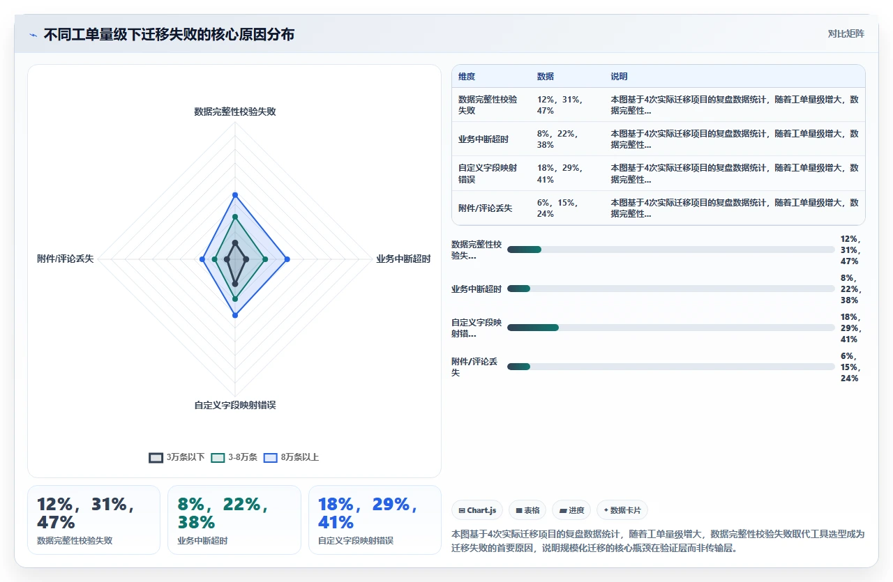This screenshot has height=582, width=893.
Task: Click the 12%, 31%, 47% data card
Action: (93, 520)
